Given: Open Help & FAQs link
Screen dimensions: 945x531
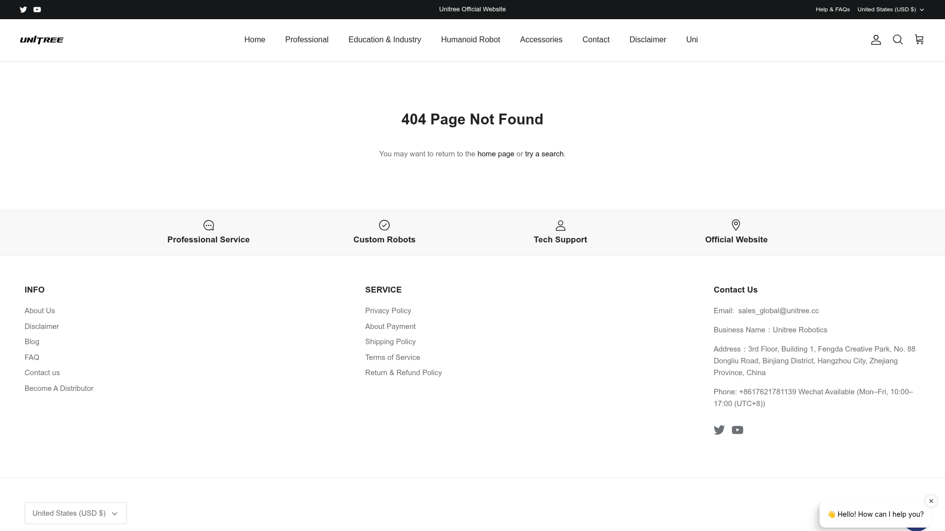Looking at the screenshot, I should tap(832, 9).
